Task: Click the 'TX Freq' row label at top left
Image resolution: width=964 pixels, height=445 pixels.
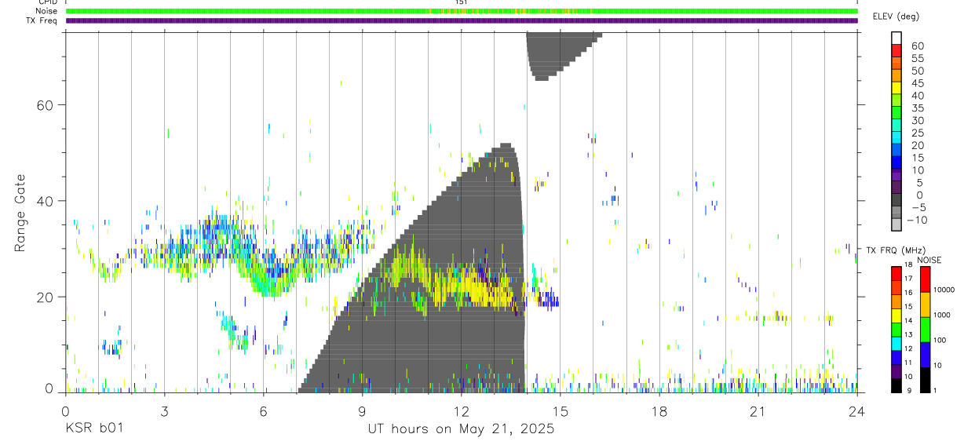Action: [42, 20]
